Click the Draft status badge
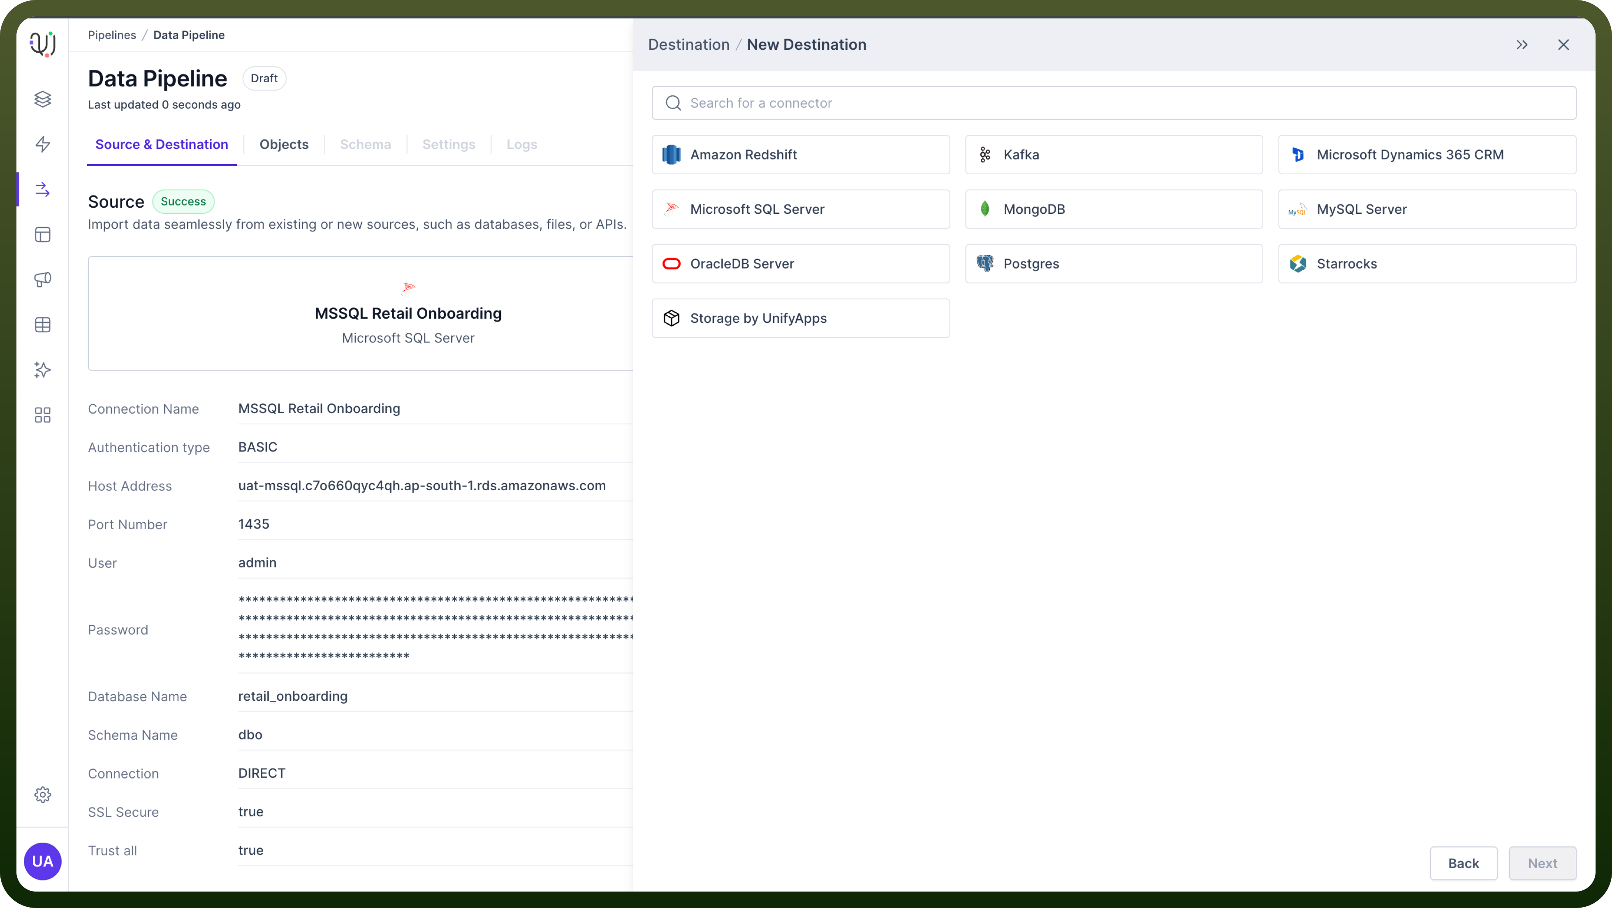Screen dimensions: 1612x908 pyautogui.click(x=264, y=78)
